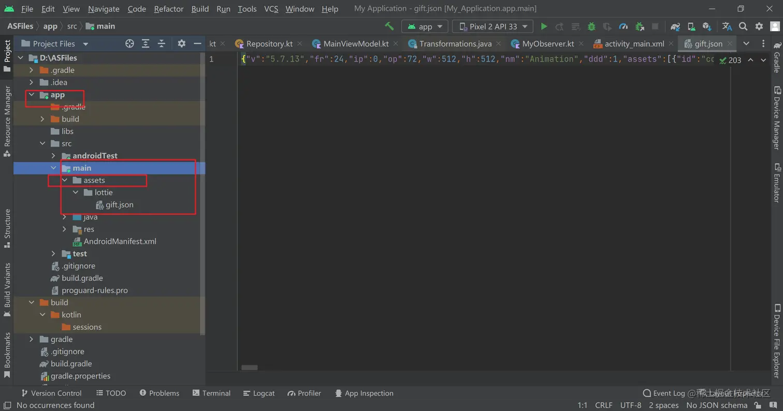Open the Resource Manager side panel
This screenshot has width=783, height=411.
[x=7, y=121]
